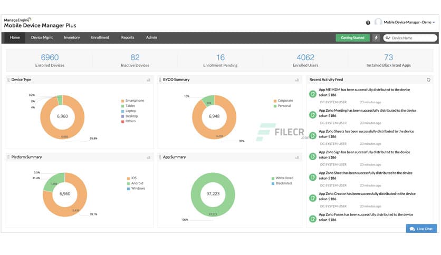Open the 16 Enrollment Pending count

click(x=220, y=57)
